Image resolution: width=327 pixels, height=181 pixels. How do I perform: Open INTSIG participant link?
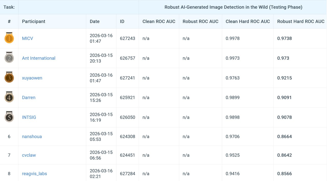29,117
